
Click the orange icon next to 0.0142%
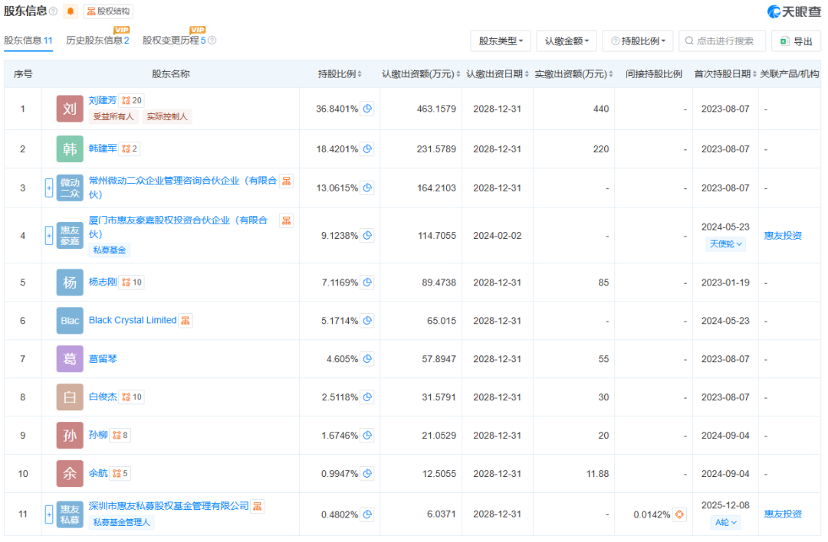click(679, 514)
